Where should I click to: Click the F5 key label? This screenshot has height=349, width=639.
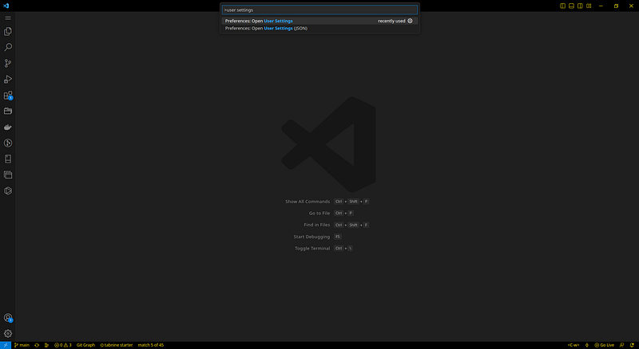(337, 237)
